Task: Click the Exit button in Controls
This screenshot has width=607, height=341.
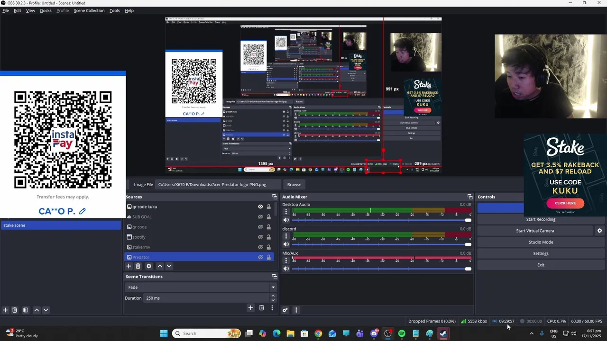Action: 541,265
